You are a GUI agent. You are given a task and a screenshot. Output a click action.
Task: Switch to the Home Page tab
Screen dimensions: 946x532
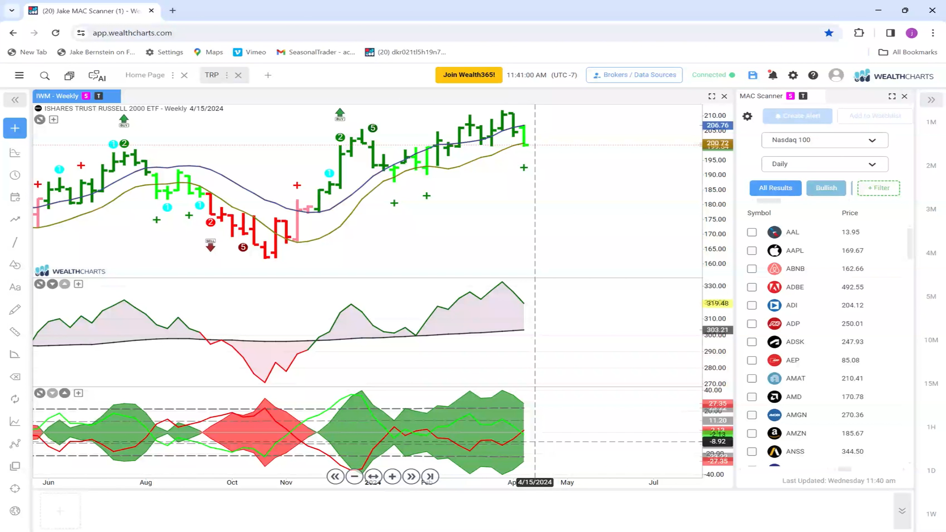coord(145,75)
